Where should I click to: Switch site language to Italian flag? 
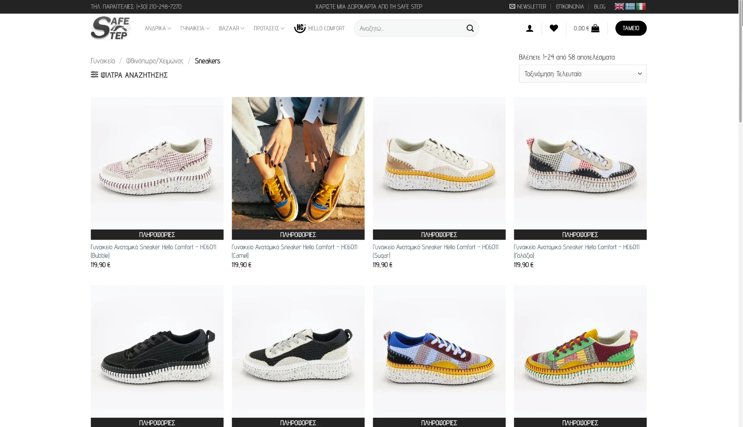(x=641, y=6)
